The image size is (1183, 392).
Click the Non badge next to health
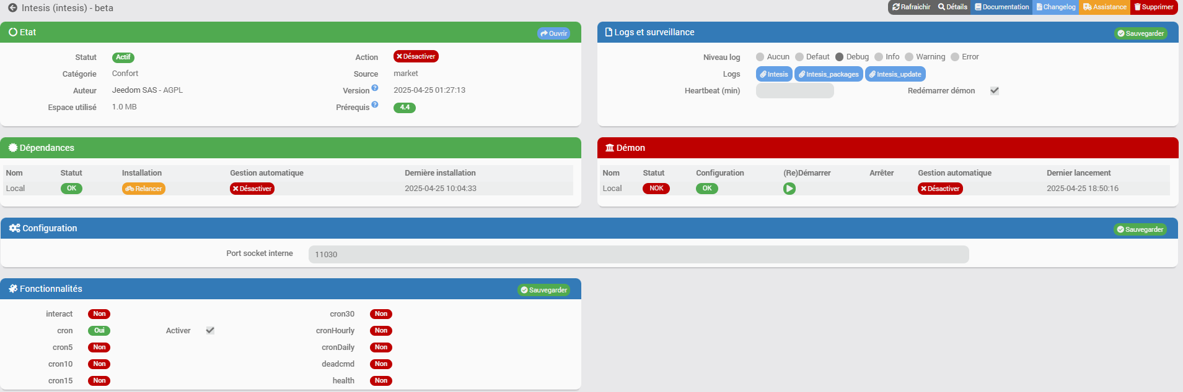[380, 381]
